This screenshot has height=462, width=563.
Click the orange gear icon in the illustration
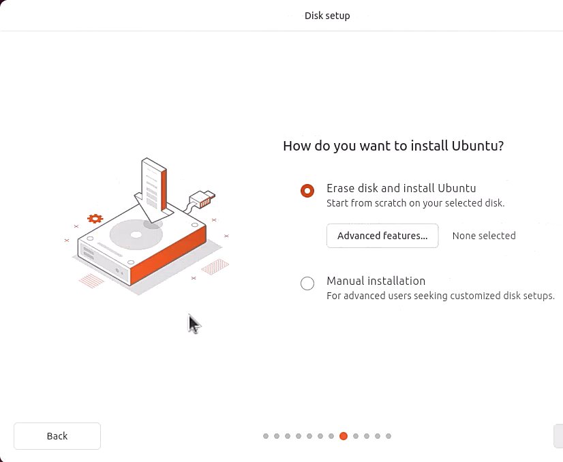94,219
